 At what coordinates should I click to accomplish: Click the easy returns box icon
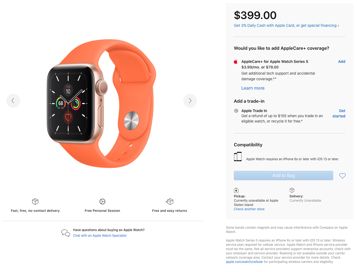[x=170, y=201]
